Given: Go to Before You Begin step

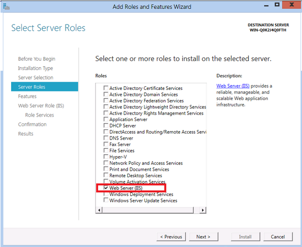Looking at the screenshot, I should pyautogui.click(x=37, y=59).
